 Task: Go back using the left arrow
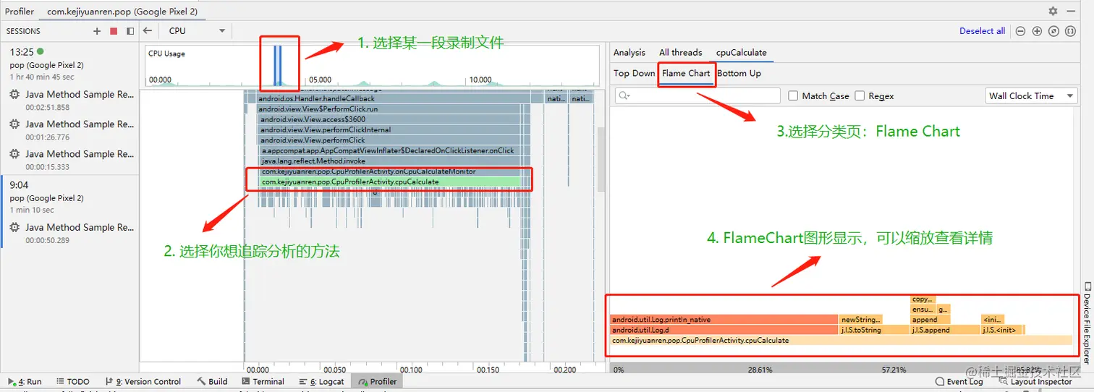point(148,31)
